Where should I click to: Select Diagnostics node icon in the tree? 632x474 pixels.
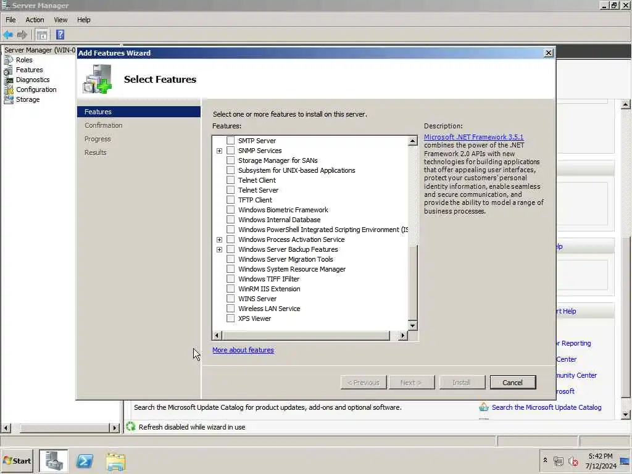click(x=9, y=80)
